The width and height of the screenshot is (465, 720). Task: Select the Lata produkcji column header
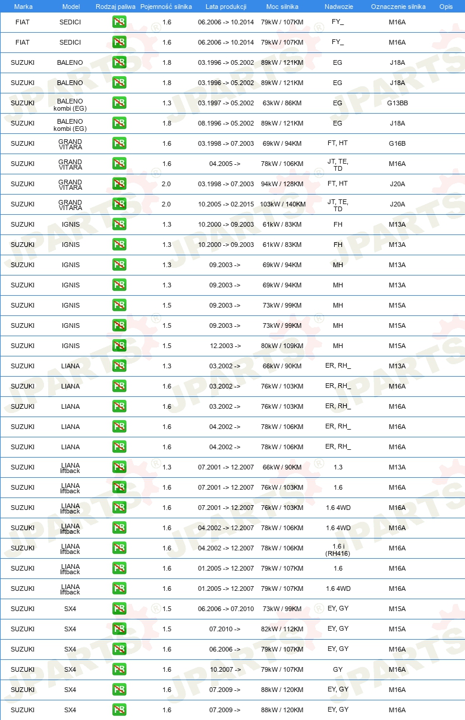click(x=225, y=7)
